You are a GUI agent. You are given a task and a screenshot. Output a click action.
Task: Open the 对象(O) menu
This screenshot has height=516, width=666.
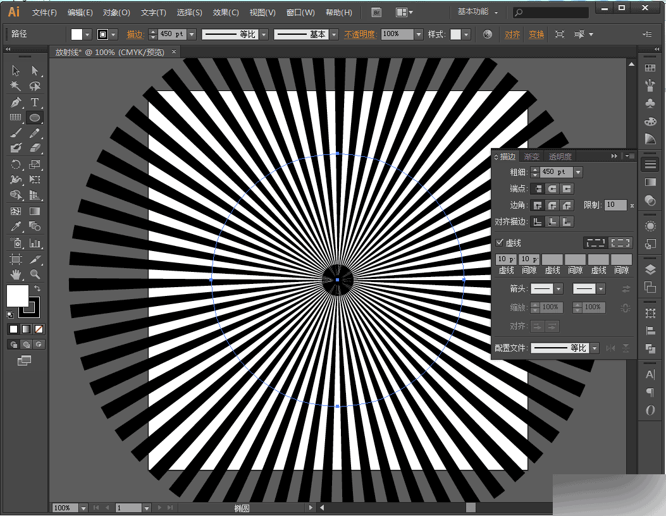[116, 13]
